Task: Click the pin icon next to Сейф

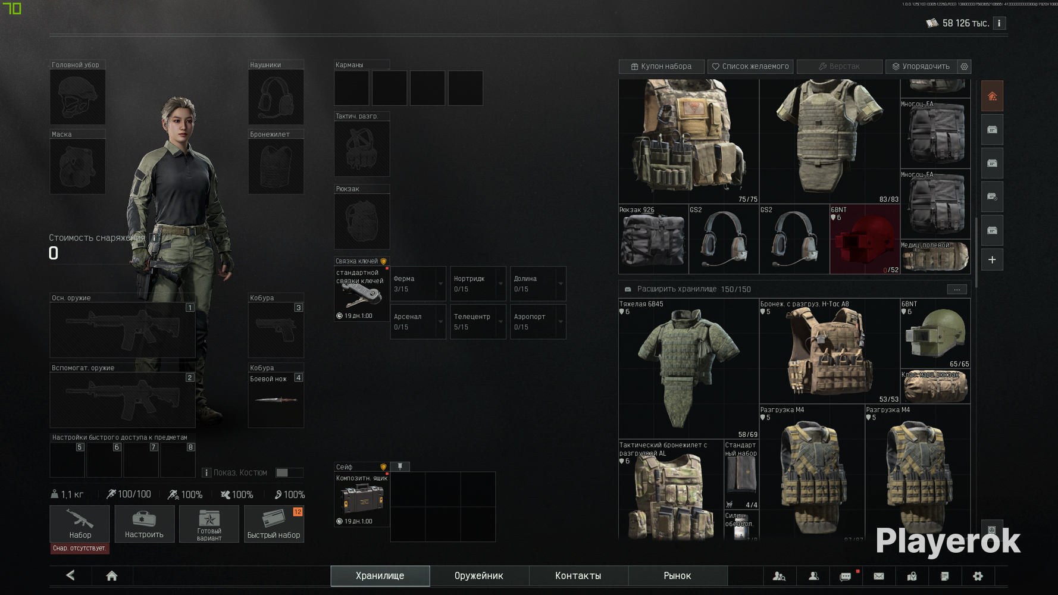Action: 400,466
